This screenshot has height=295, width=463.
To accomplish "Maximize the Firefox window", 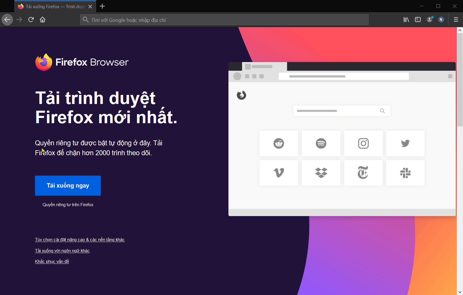I will pyautogui.click(x=438, y=6).
